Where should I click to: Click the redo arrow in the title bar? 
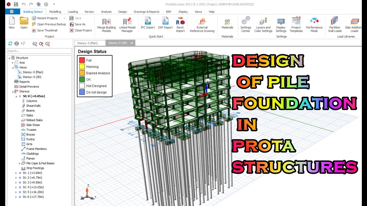[x=31, y=4]
